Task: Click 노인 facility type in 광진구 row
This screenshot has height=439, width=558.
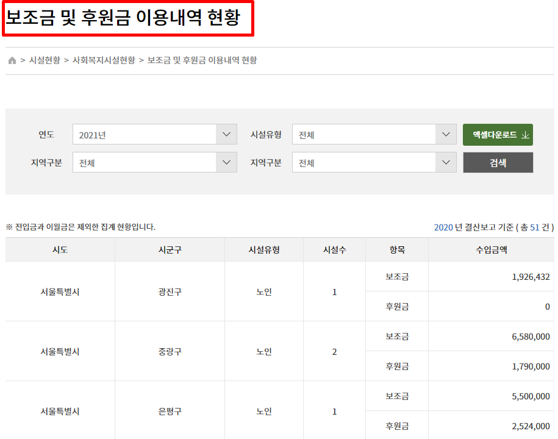Action: point(264,291)
